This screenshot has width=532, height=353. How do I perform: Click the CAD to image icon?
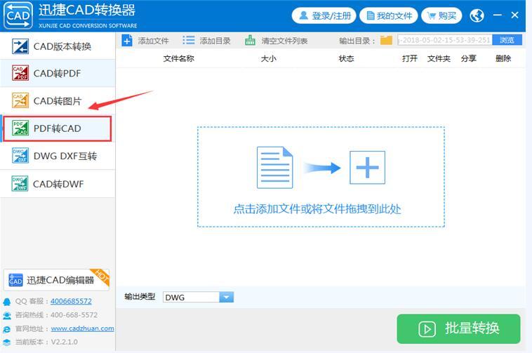(x=20, y=100)
